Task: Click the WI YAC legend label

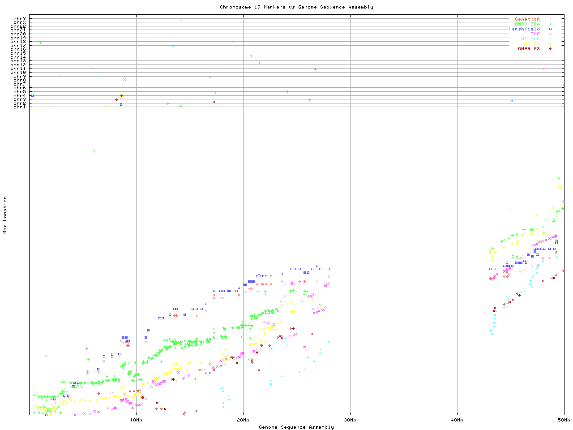Action: pos(530,39)
